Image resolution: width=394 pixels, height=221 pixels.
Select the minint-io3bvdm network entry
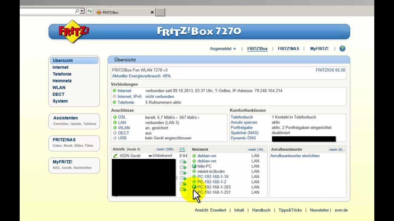(x=211, y=171)
